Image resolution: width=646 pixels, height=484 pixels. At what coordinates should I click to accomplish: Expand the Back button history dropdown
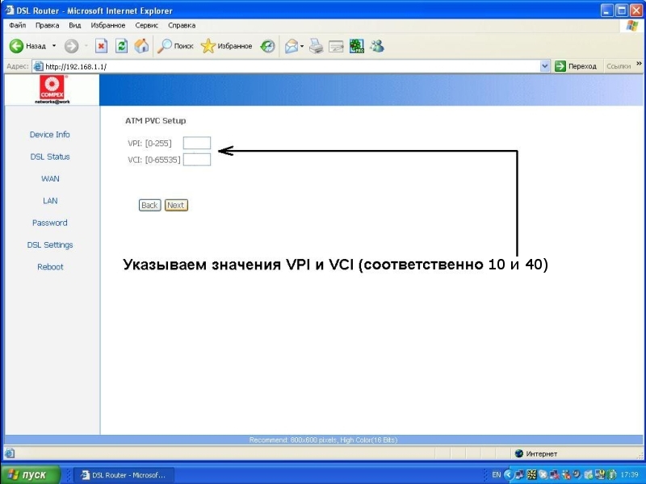54,46
